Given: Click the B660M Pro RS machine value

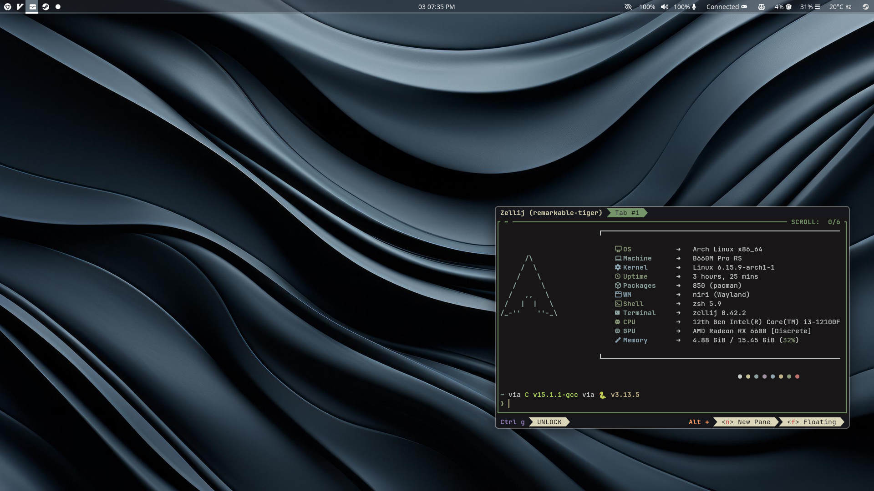Looking at the screenshot, I should (717, 258).
